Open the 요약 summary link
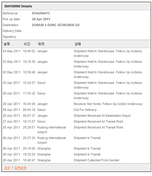152x176 pixels. [7, 167]
